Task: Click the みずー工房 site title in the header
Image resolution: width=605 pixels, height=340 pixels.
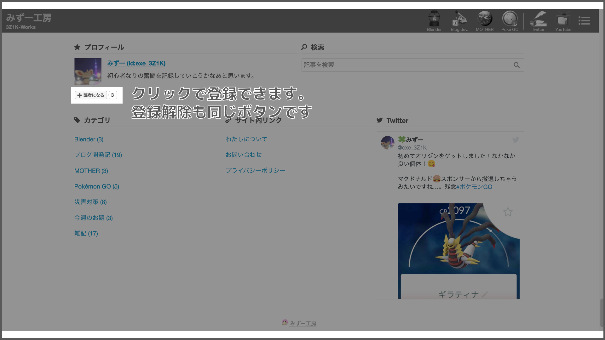Action: tap(29, 18)
